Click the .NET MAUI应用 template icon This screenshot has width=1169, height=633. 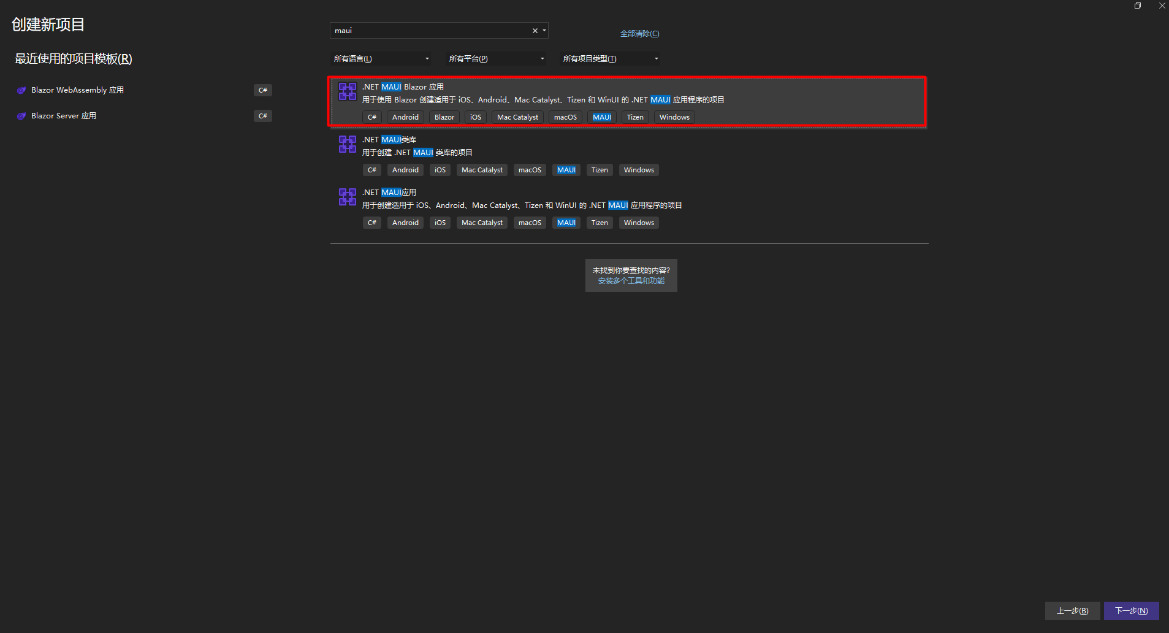tap(348, 197)
